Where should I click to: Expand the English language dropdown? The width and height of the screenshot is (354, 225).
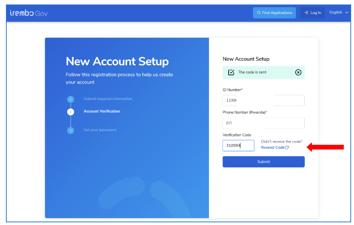point(339,13)
